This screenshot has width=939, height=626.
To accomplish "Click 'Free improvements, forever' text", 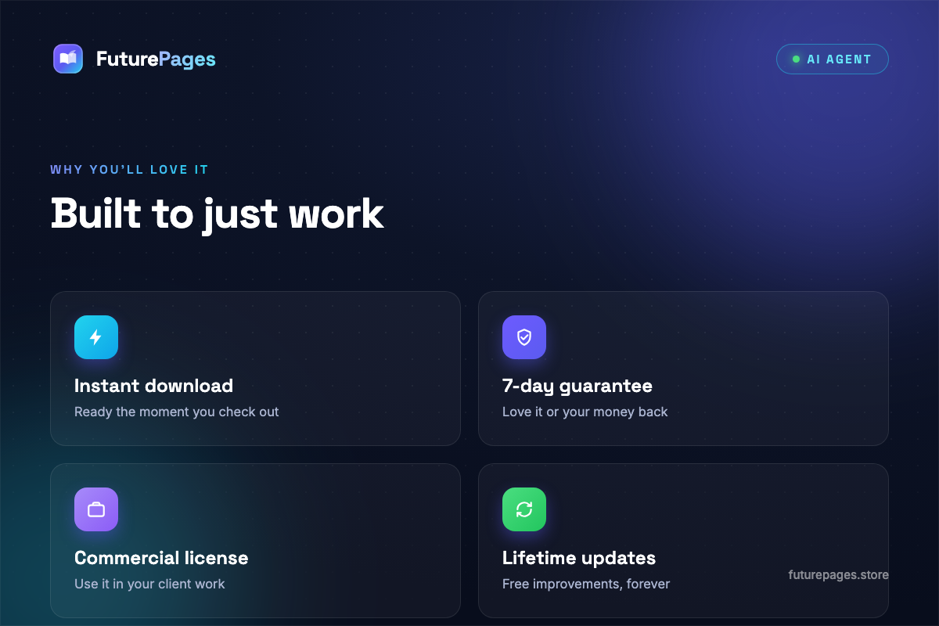I will [586, 584].
